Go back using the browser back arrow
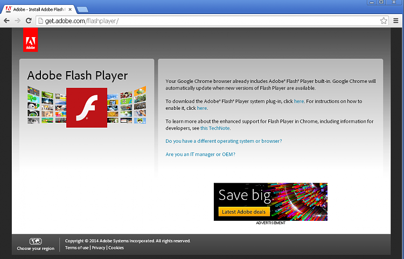 6,21
